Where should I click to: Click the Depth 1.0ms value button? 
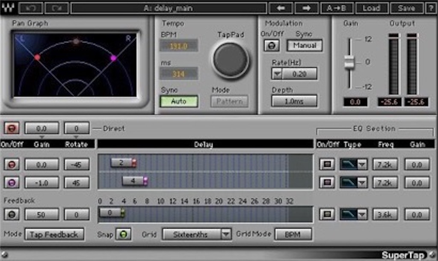(294, 101)
